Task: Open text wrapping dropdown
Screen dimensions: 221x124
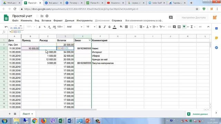Action: point(155,27)
